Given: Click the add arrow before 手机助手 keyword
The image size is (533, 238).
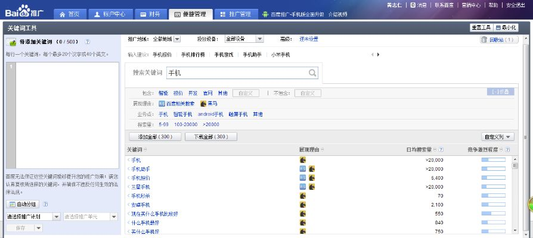Looking at the screenshot, I should (x=129, y=169).
